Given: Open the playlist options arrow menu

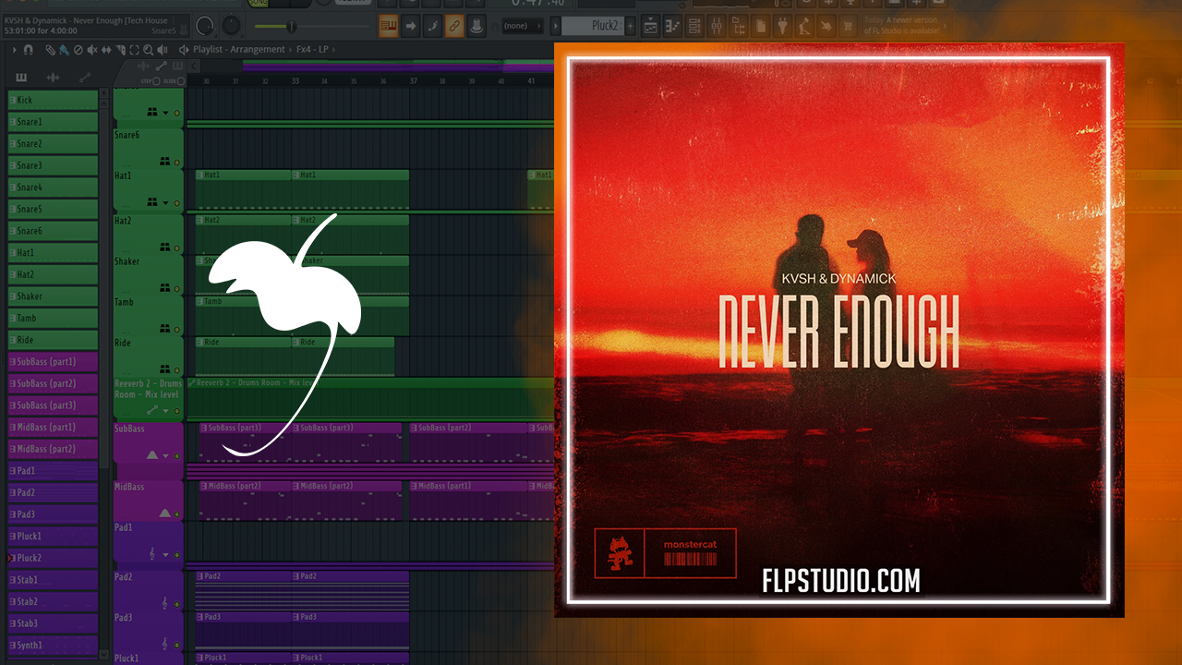Looking at the screenshot, I should (14, 50).
